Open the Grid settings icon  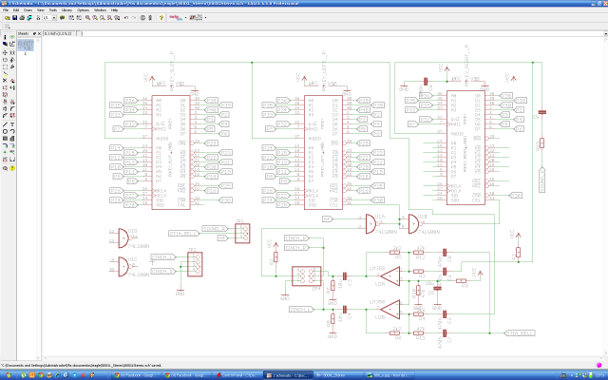point(7,26)
